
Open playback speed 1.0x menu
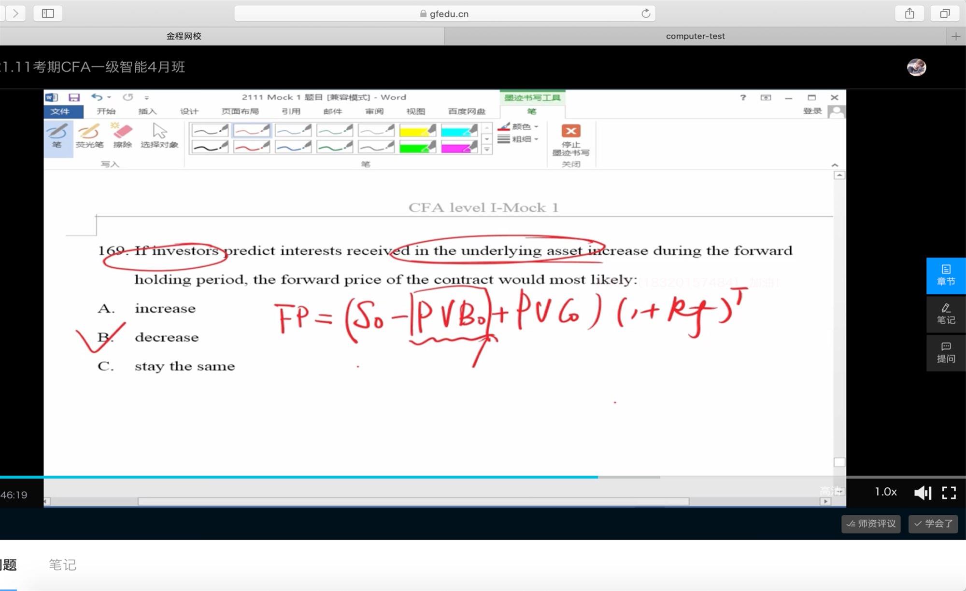pyautogui.click(x=885, y=492)
